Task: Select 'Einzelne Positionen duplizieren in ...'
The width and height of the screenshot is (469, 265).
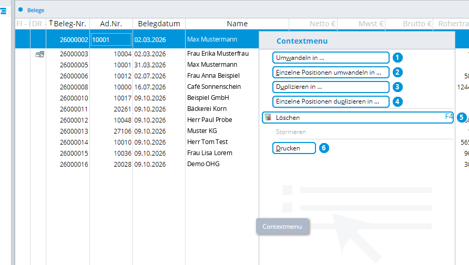Action: [x=331, y=101]
